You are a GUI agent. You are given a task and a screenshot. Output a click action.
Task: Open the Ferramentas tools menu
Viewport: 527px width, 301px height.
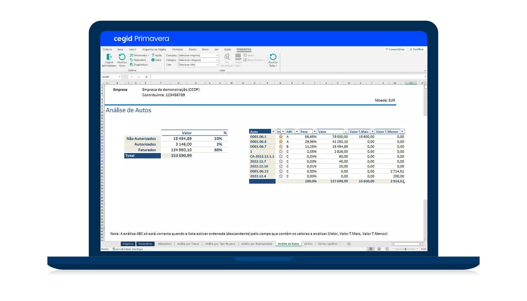[139, 55]
